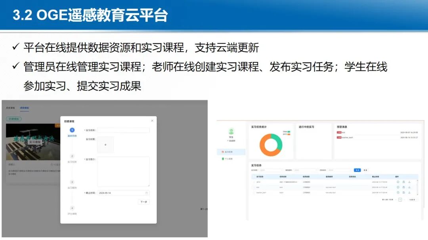Click the 截止时间 column header
Viewport: 428px width, 240px height.
pos(376,177)
